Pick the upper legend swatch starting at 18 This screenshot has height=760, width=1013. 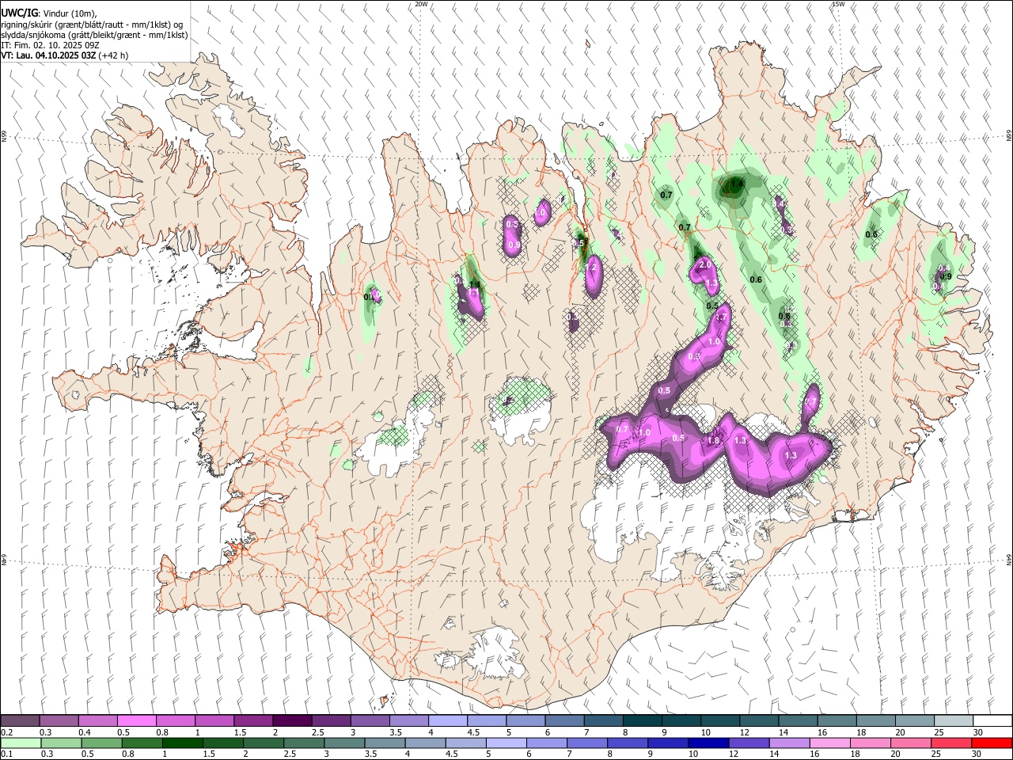coord(875,721)
